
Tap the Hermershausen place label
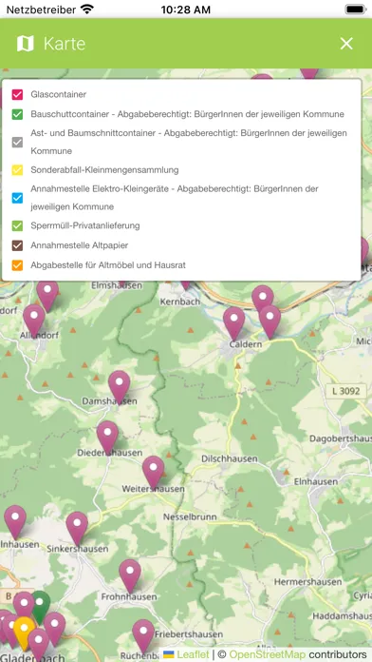click(308, 582)
